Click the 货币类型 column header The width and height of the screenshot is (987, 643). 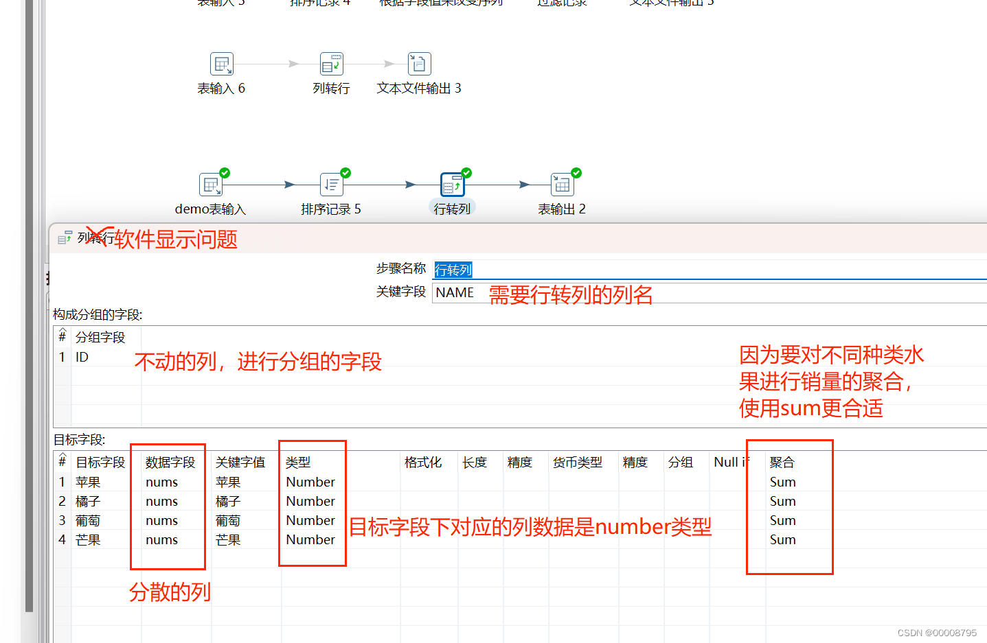pos(578,463)
